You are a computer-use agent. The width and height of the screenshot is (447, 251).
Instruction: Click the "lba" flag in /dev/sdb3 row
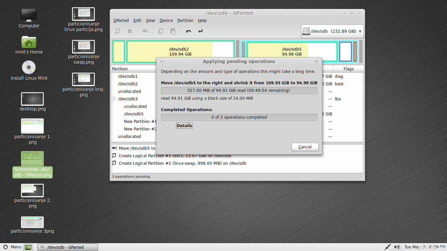click(x=338, y=99)
